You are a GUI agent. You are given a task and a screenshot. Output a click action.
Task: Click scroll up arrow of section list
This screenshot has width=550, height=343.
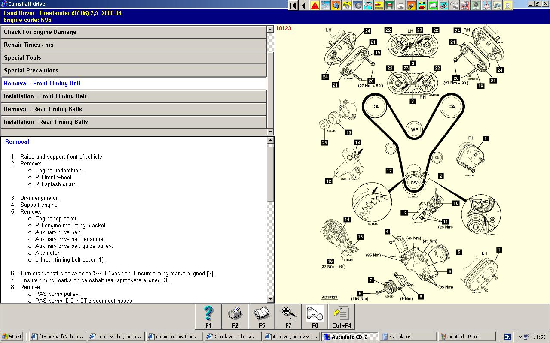[270, 29]
